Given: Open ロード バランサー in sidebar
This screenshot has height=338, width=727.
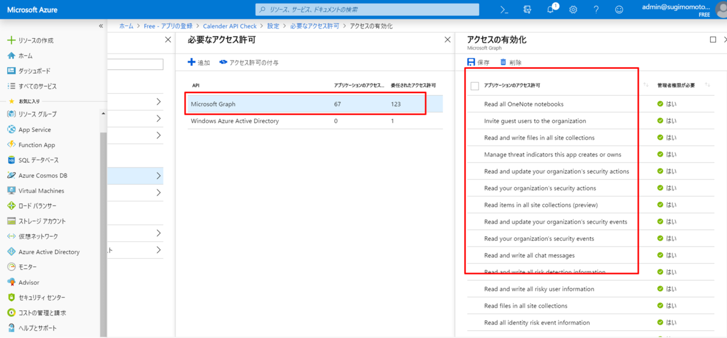Looking at the screenshot, I should click(x=32, y=206).
